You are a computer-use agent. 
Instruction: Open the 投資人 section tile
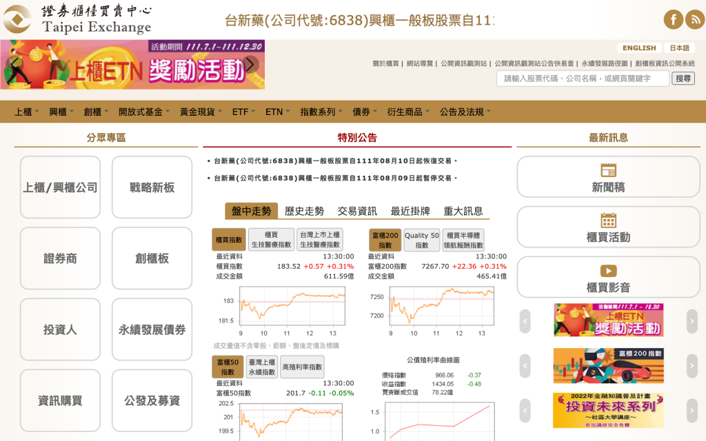pos(60,329)
